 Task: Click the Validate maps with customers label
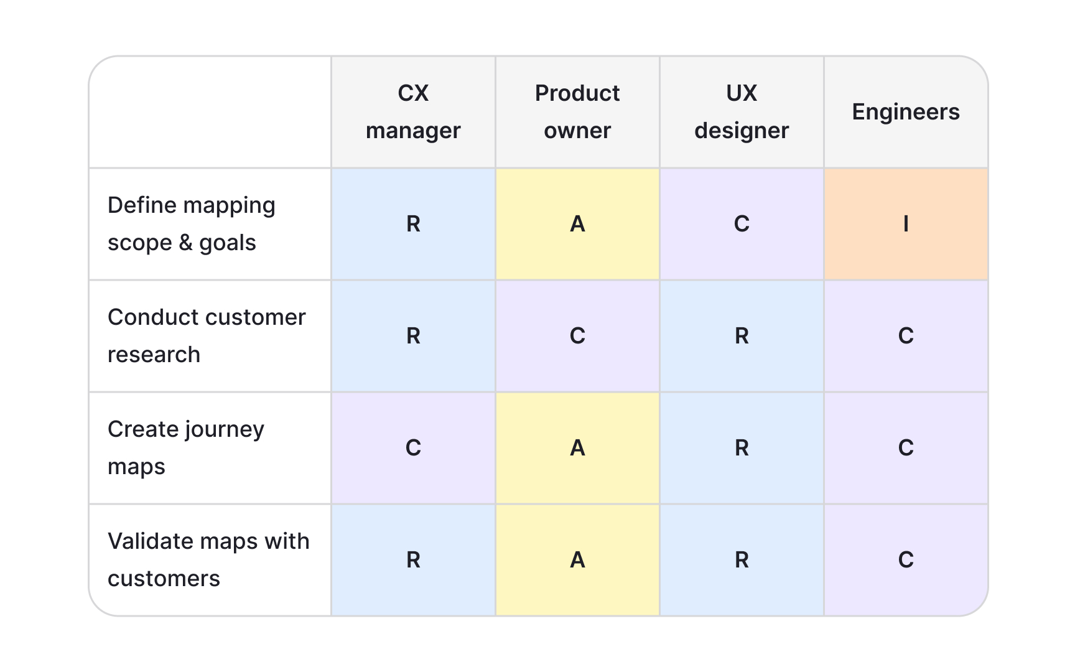210,560
